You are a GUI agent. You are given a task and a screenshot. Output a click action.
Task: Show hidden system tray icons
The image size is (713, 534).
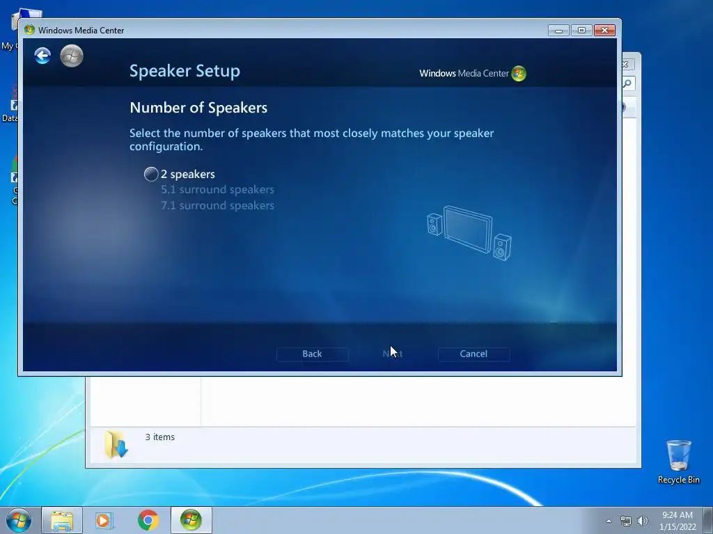[609, 521]
